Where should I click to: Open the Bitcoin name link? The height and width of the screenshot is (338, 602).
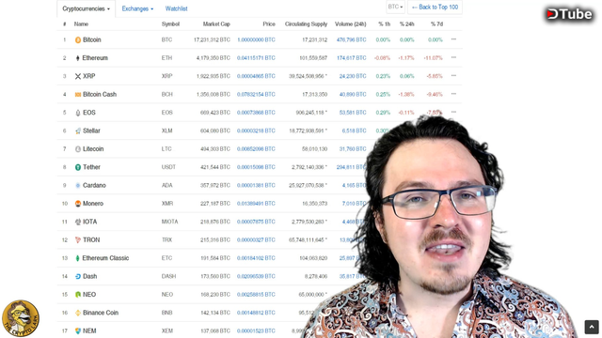92,39
